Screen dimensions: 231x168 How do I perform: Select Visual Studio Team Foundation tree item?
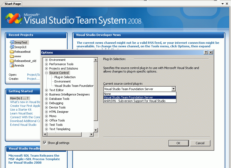[x=74, y=86]
